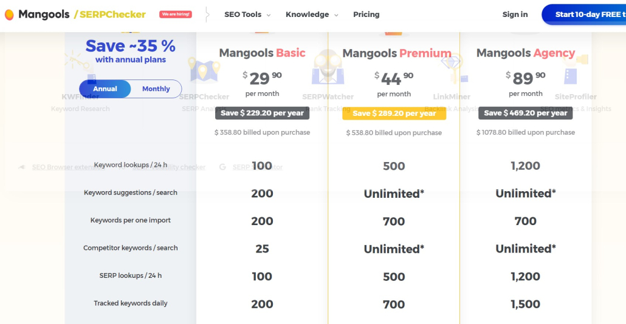The width and height of the screenshot is (626, 324).
Task: Click the chevron separator after the hiring badge
Action: tap(207, 15)
